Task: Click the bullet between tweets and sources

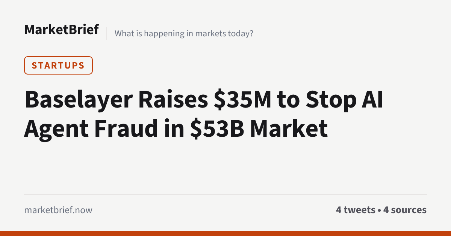Action: (x=379, y=211)
